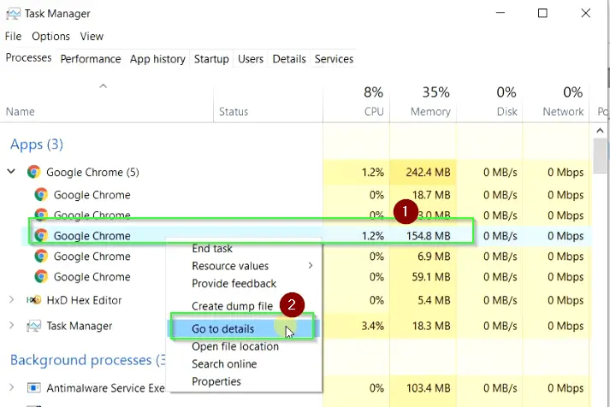
Task: Switch to the Users tab
Action: [x=251, y=59]
